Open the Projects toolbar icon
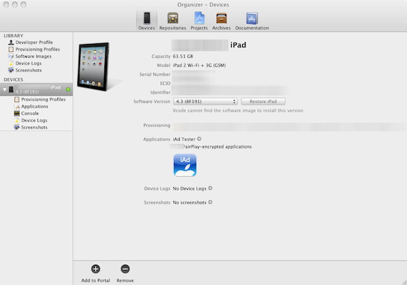 click(x=199, y=19)
